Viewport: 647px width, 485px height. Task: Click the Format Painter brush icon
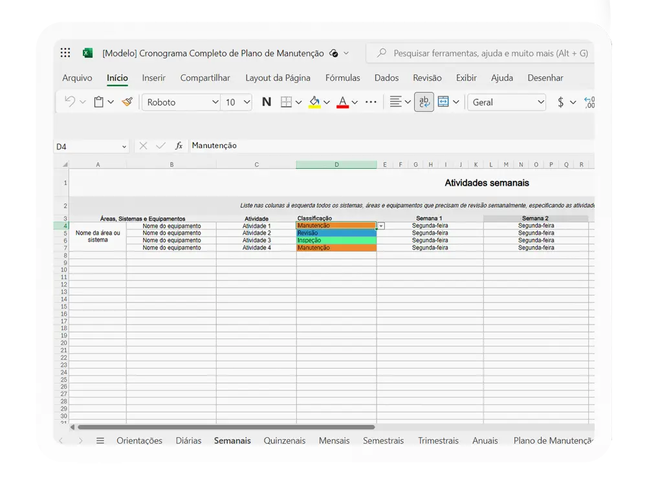pos(127,102)
